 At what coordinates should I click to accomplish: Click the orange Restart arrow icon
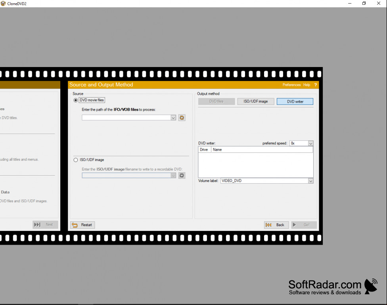pos(75,225)
